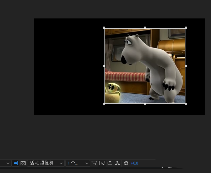Screen dimensions: 211x173
Task: Select the bear video layer in viewer
Action: coord(145,66)
